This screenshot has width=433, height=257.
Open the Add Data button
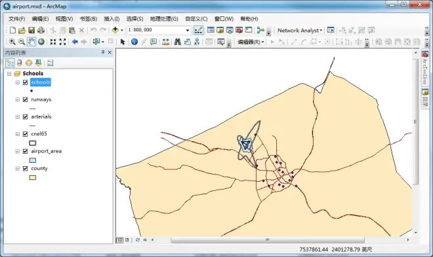(115, 30)
